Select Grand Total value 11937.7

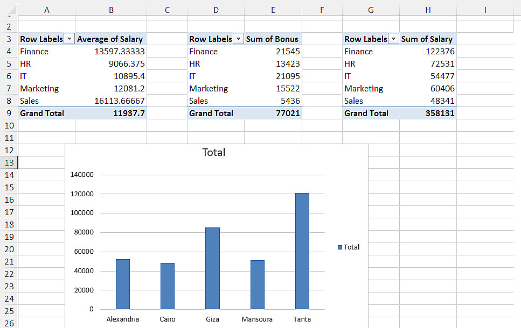pos(111,113)
